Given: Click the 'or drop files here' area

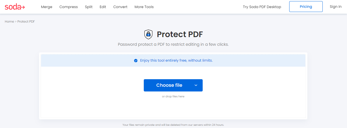Looking at the screenshot, I should [x=173, y=96].
